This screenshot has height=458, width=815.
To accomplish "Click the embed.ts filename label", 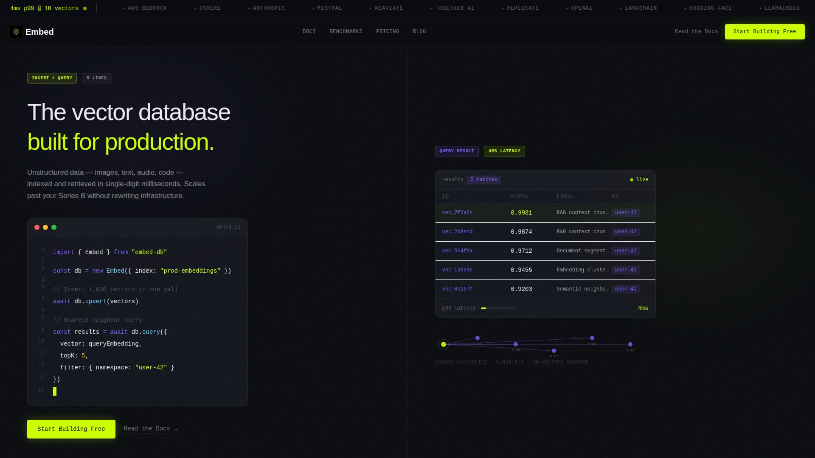I will click(228, 227).
